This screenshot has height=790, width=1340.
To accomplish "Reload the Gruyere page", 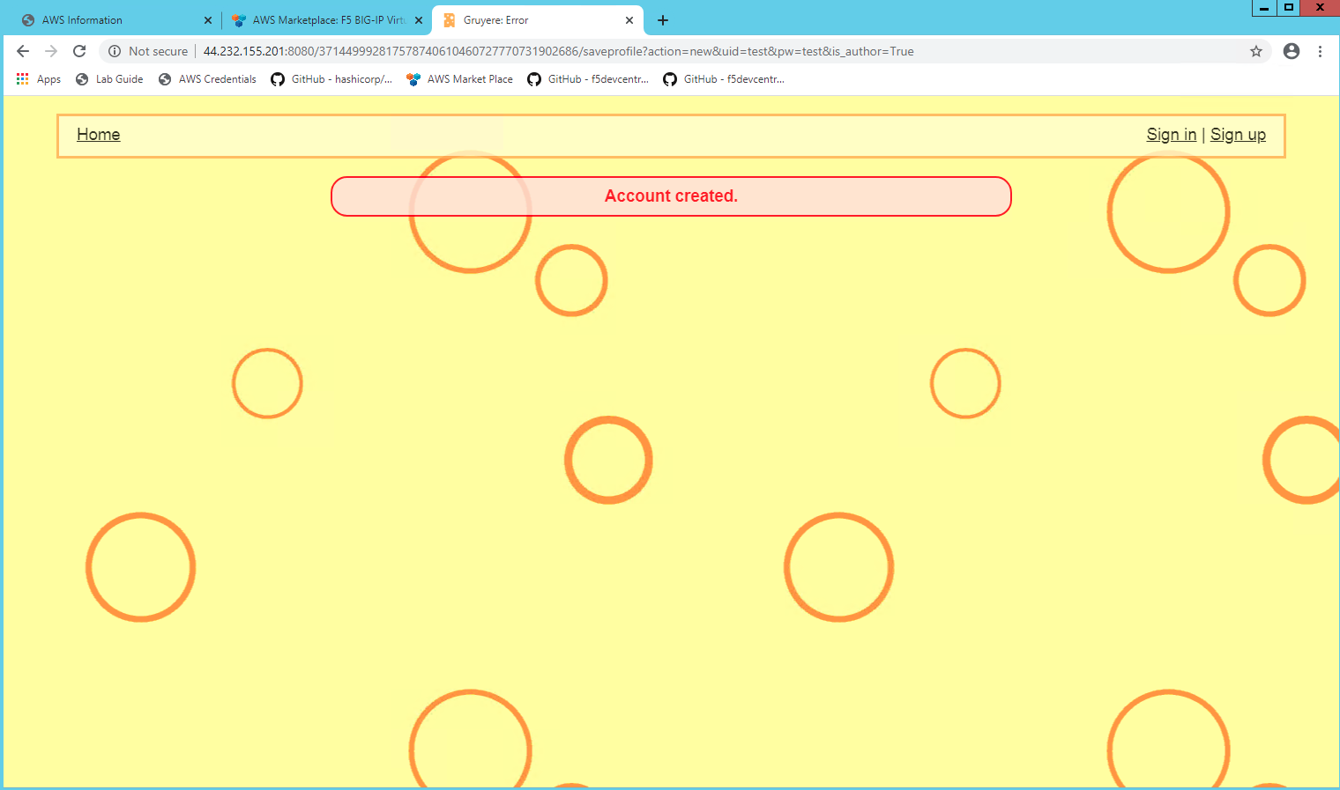I will click(79, 51).
